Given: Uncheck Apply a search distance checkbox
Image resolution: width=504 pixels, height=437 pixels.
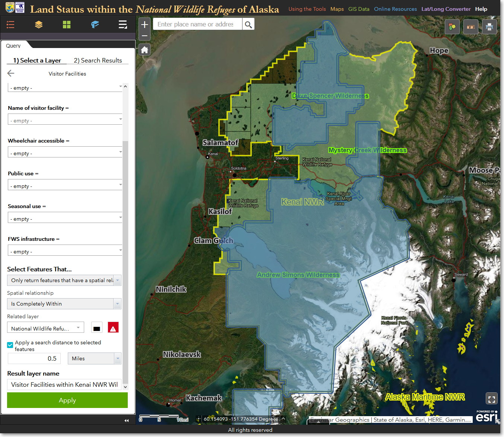Looking at the screenshot, I should [x=10, y=345].
